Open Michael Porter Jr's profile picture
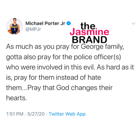The width and height of the screenshot is (137, 124). coord(14,26)
